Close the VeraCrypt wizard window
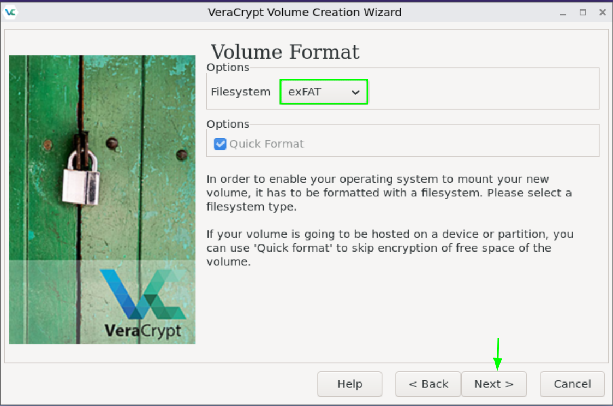The height and width of the screenshot is (406, 613). point(603,13)
